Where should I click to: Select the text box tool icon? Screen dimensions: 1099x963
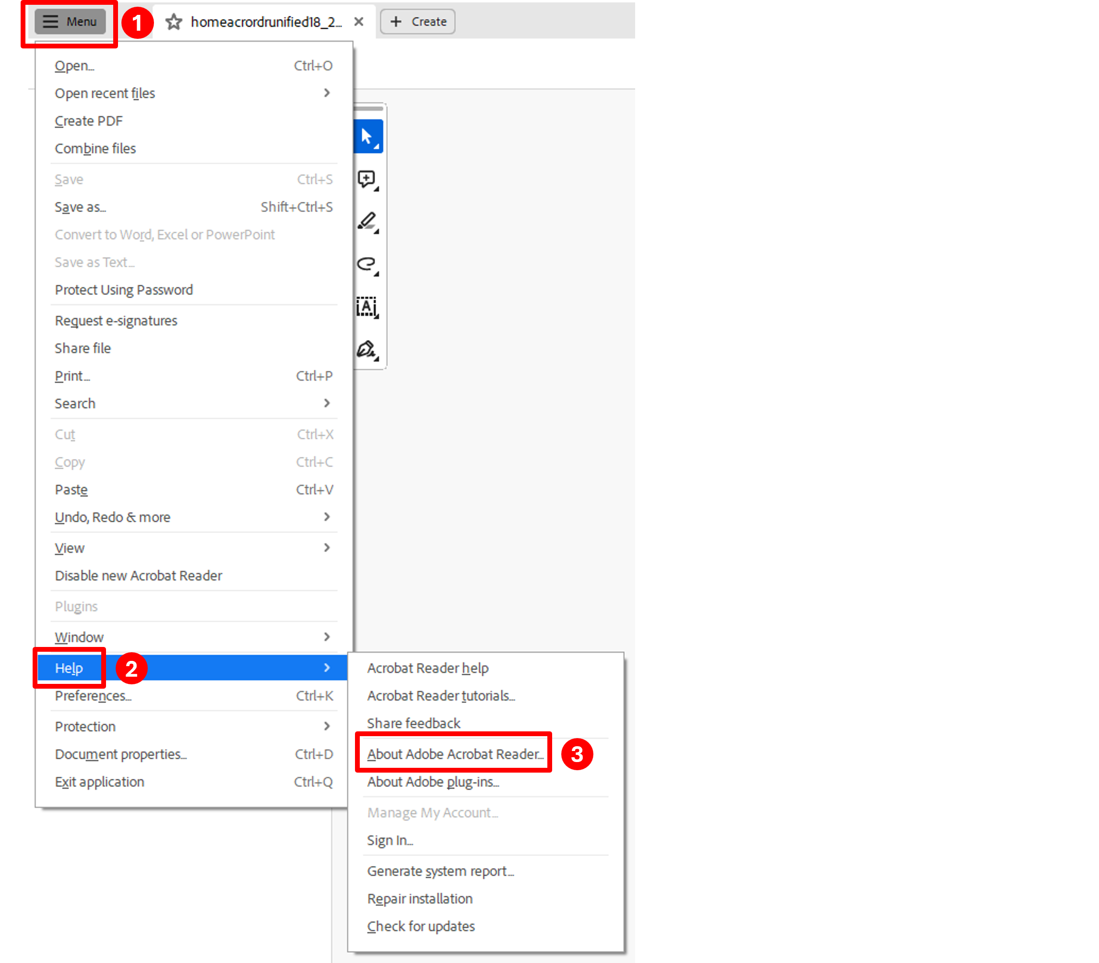tap(367, 307)
